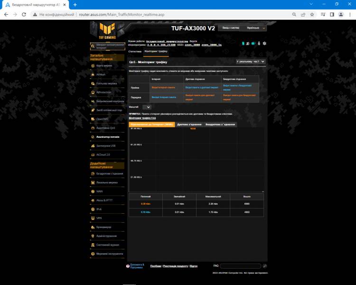Open AiMesh from the sidebar

[x=93, y=75]
